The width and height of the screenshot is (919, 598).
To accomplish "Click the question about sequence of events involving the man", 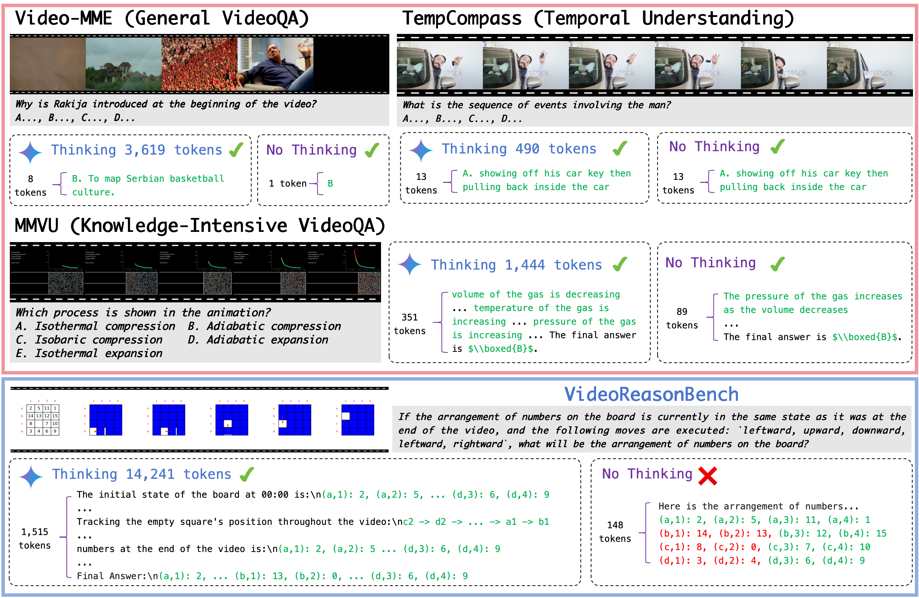I will coord(536,105).
